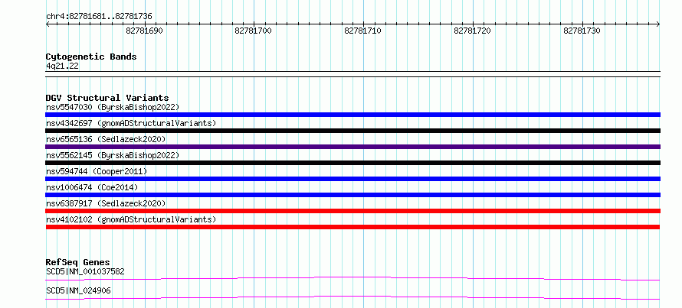Click the SCD5|NM_001037582 gene label

point(85,272)
